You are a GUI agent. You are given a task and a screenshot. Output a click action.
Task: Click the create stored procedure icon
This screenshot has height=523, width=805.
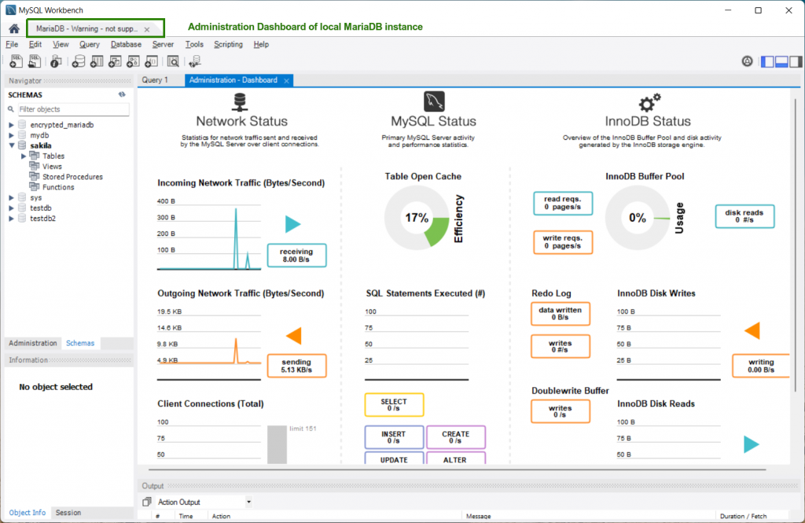click(133, 61)
